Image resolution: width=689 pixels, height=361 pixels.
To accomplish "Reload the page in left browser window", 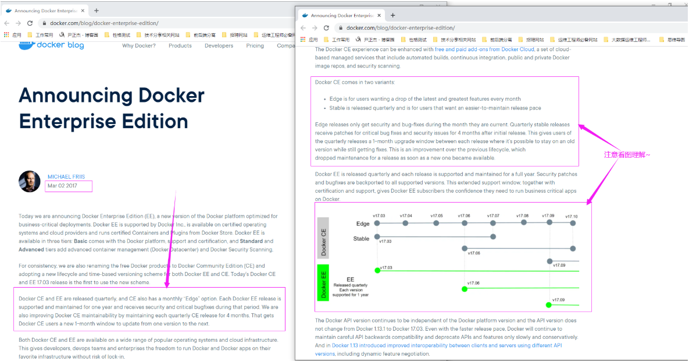I will (x=30, y=23).
